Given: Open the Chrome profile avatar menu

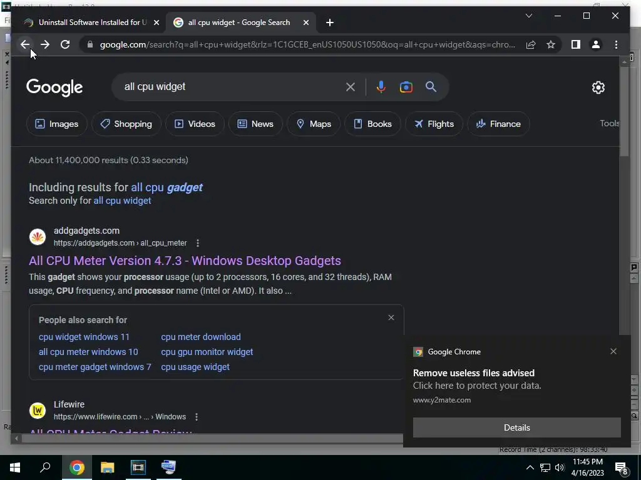Looking at the screenshot, I should 596,44.
